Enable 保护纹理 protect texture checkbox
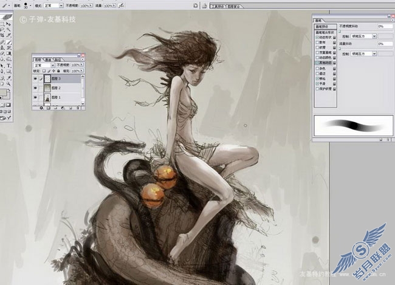This screenshot has width=395, height=285. [317, 89]
